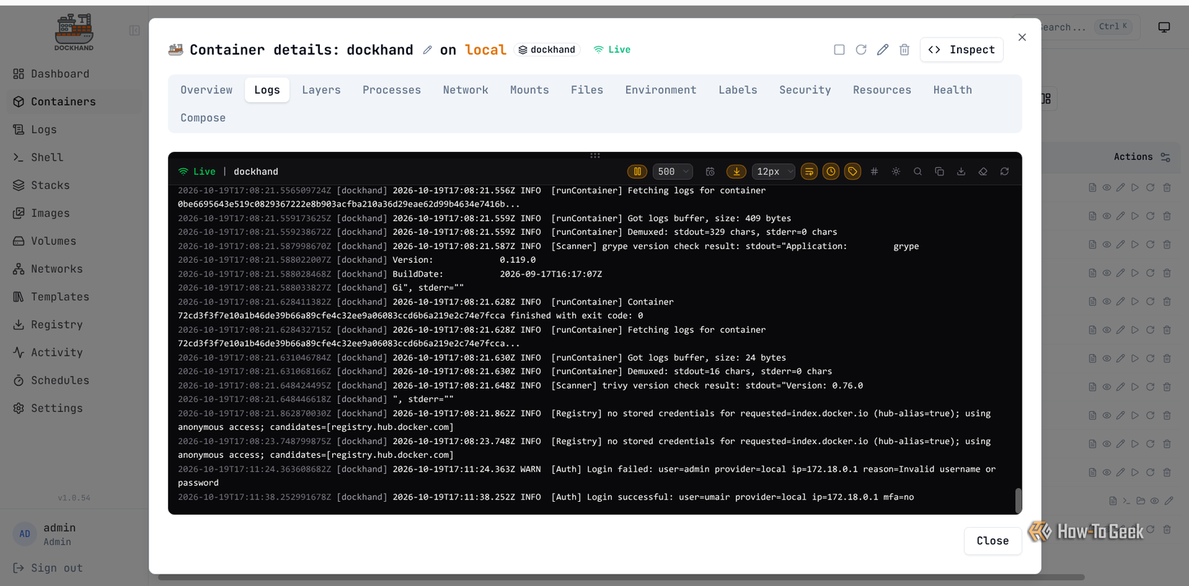Close the dialog with the Close button
Screen dimensions: 1189x586
992,541
